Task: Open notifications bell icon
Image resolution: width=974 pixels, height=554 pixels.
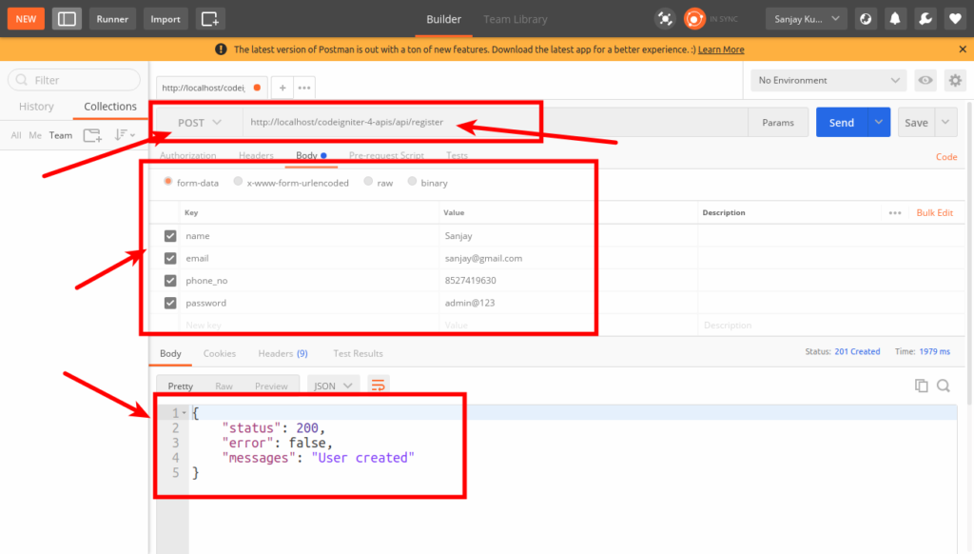Action: click(895, 19)
